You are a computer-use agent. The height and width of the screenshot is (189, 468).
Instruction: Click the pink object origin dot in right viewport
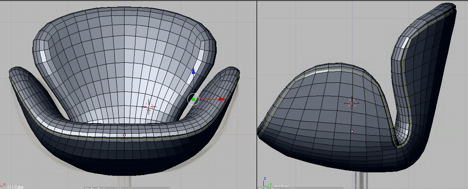pos(352,131)
